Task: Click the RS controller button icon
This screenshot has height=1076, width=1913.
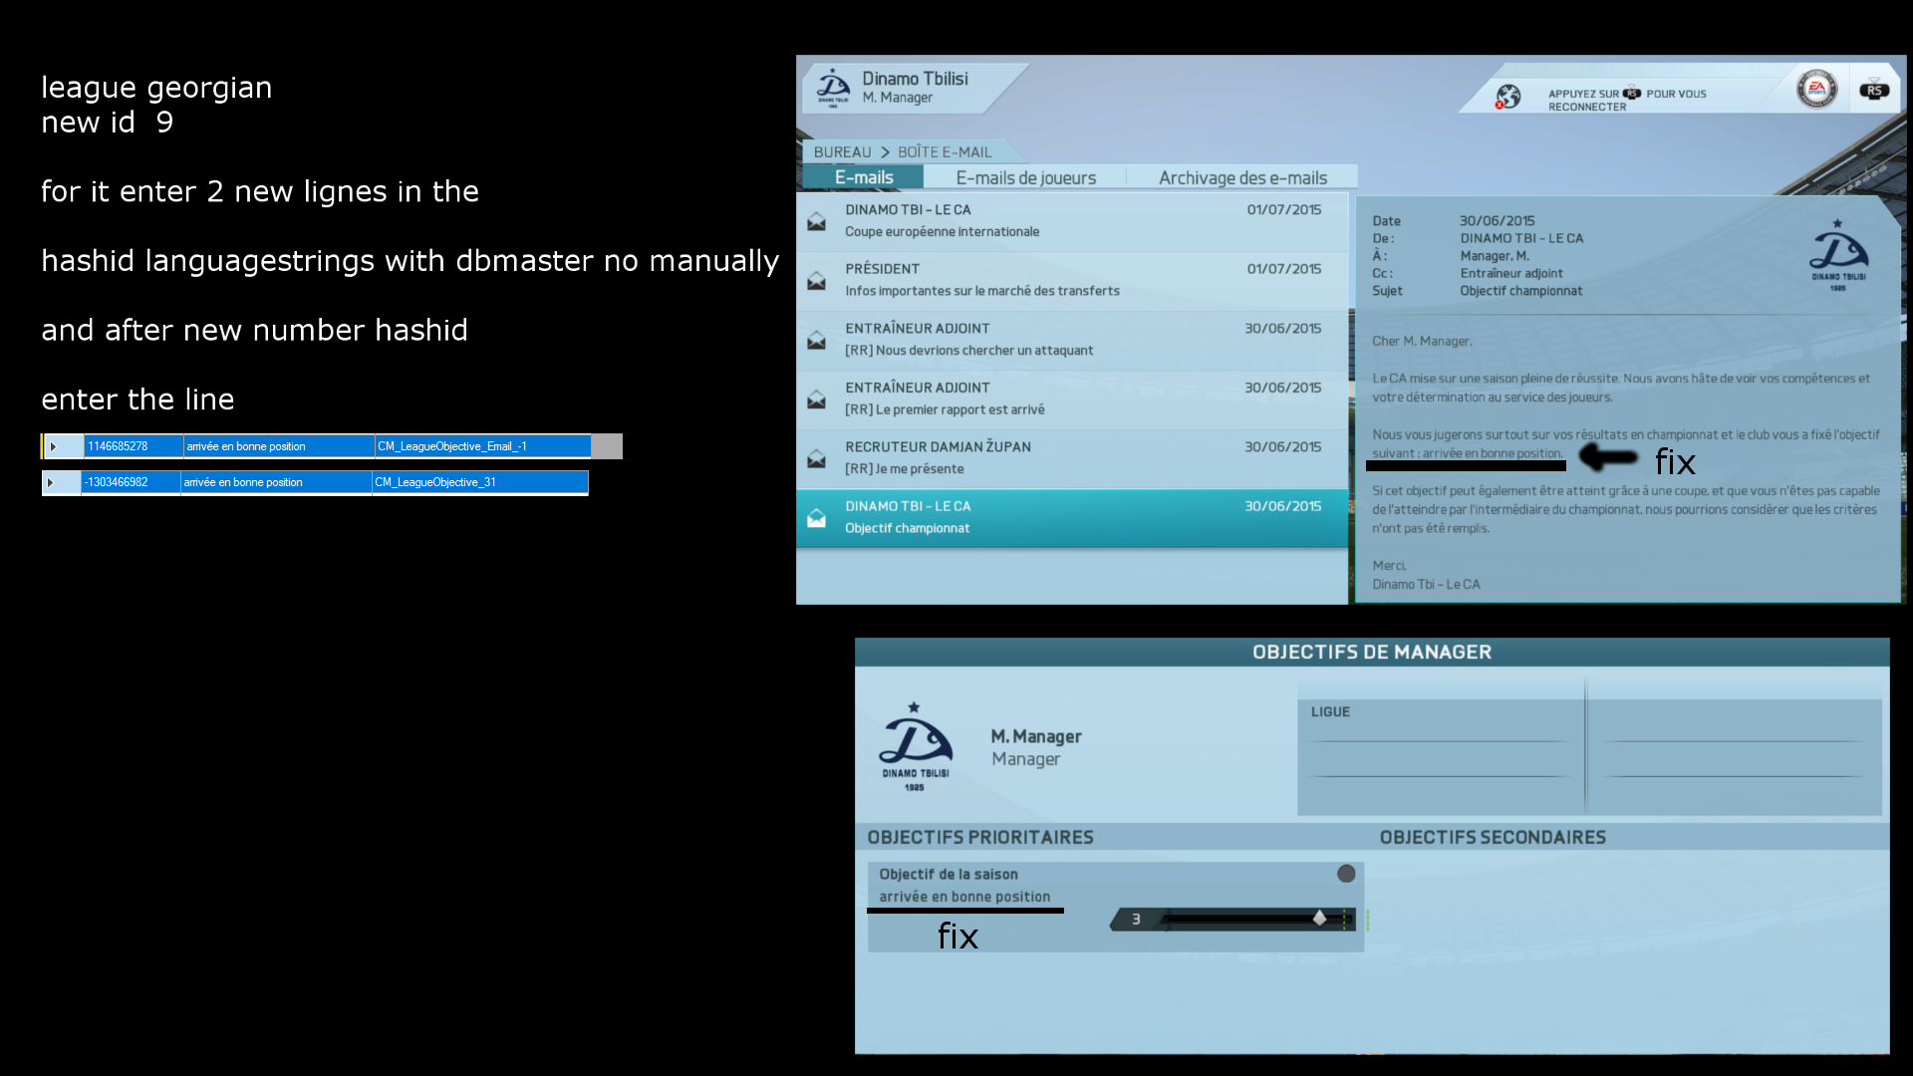Action: tap(1874, 90)
